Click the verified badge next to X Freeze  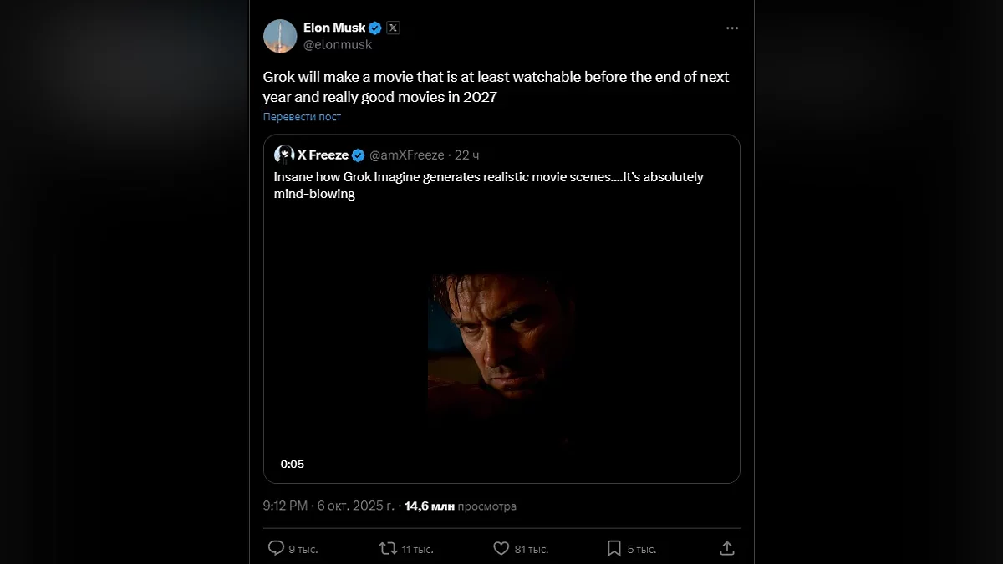tap(358, 155)
